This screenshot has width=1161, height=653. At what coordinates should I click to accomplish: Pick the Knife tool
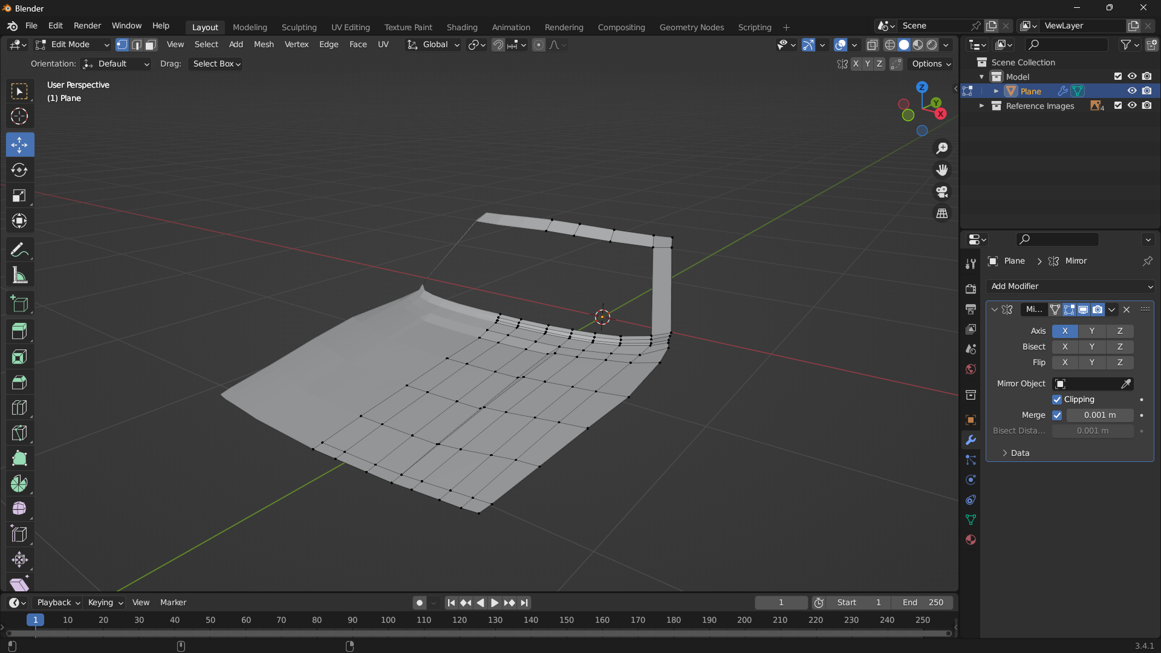[x=19, y=433]
